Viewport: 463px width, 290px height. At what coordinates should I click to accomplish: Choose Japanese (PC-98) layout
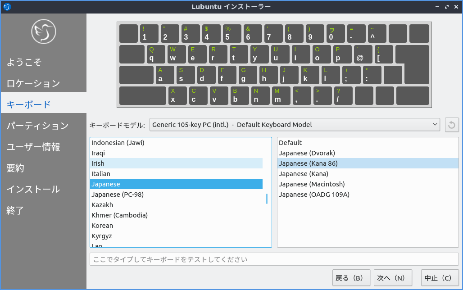coord(176,195)
